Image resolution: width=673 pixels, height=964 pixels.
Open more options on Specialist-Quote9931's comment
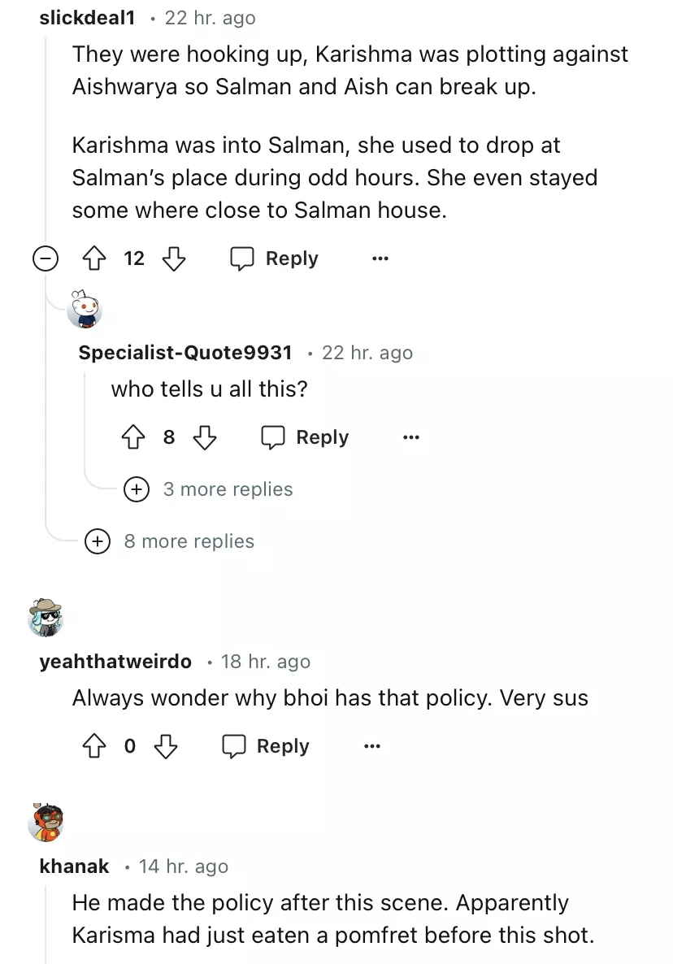tap(410, 438)
